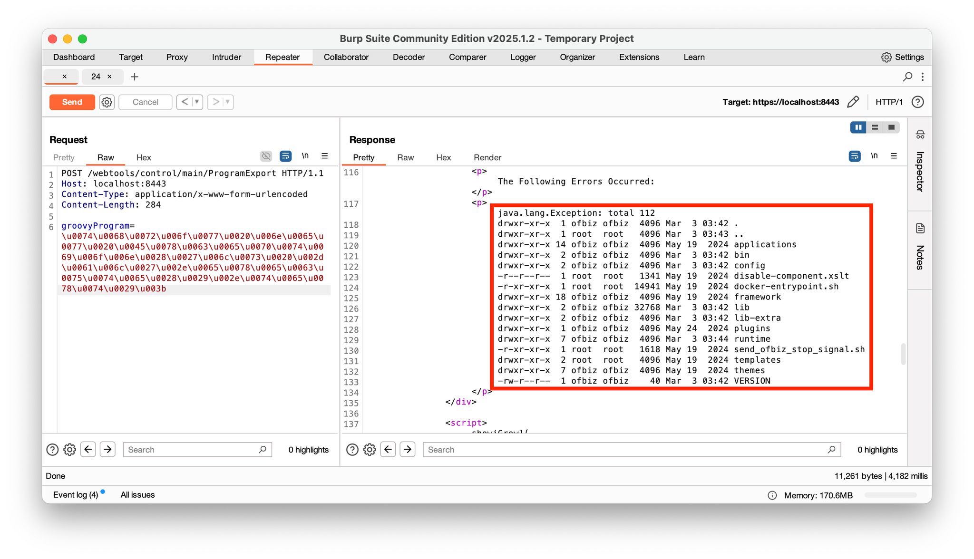Toggle non-printable \n characters in Request

[305, 156]
